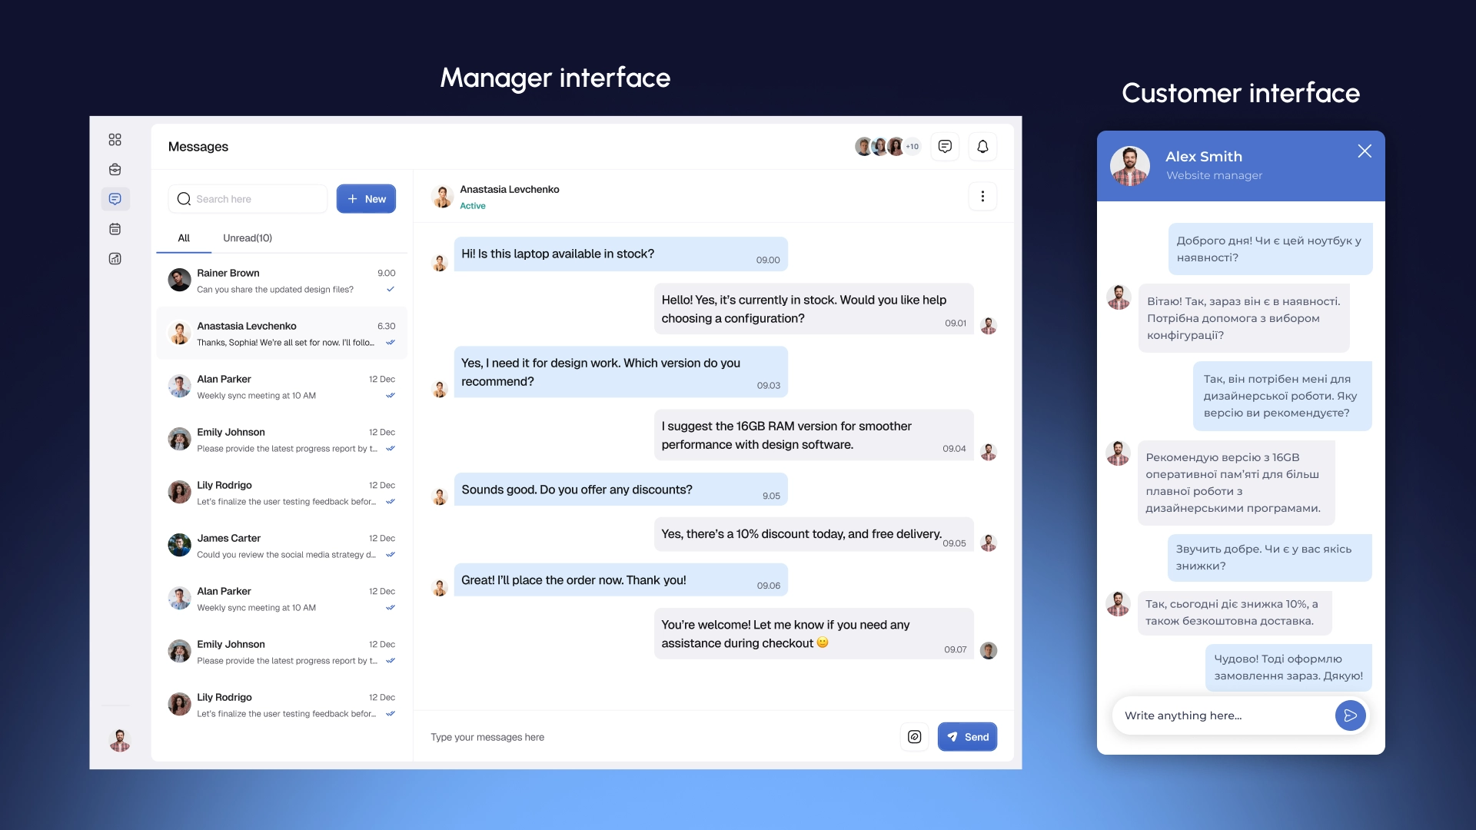
Task: Click the Search here input field
Action: click(x=254, y=199)
